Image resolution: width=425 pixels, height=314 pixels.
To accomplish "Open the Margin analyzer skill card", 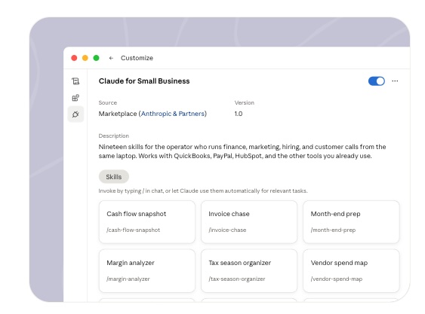I will (147, 271).
